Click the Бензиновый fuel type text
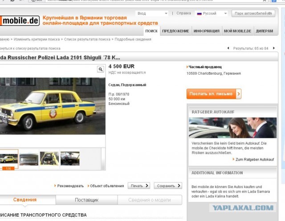 pos(119,104)
